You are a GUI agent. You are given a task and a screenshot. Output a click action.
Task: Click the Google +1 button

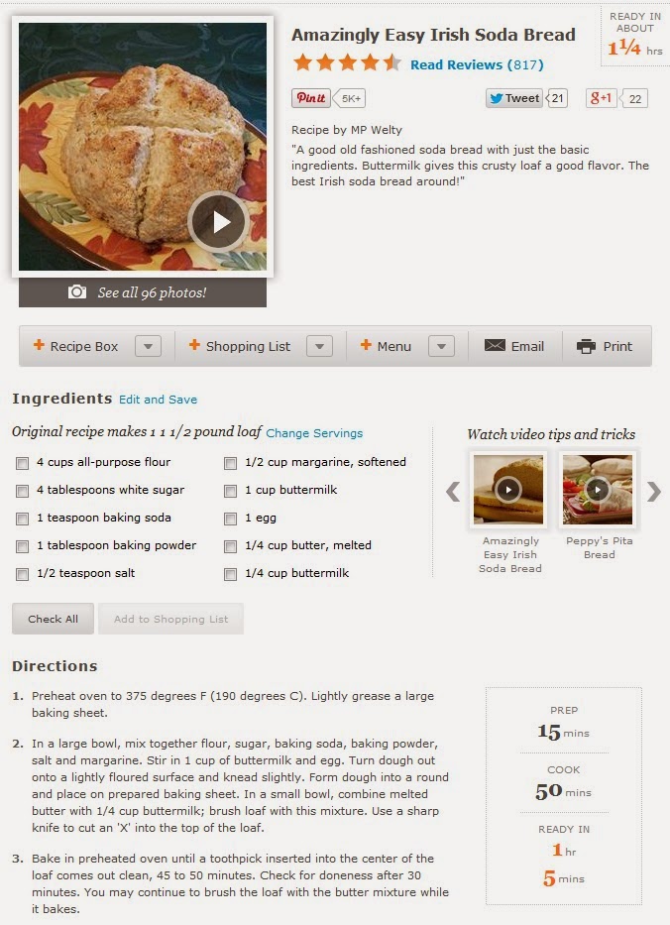tap(601, 98)
